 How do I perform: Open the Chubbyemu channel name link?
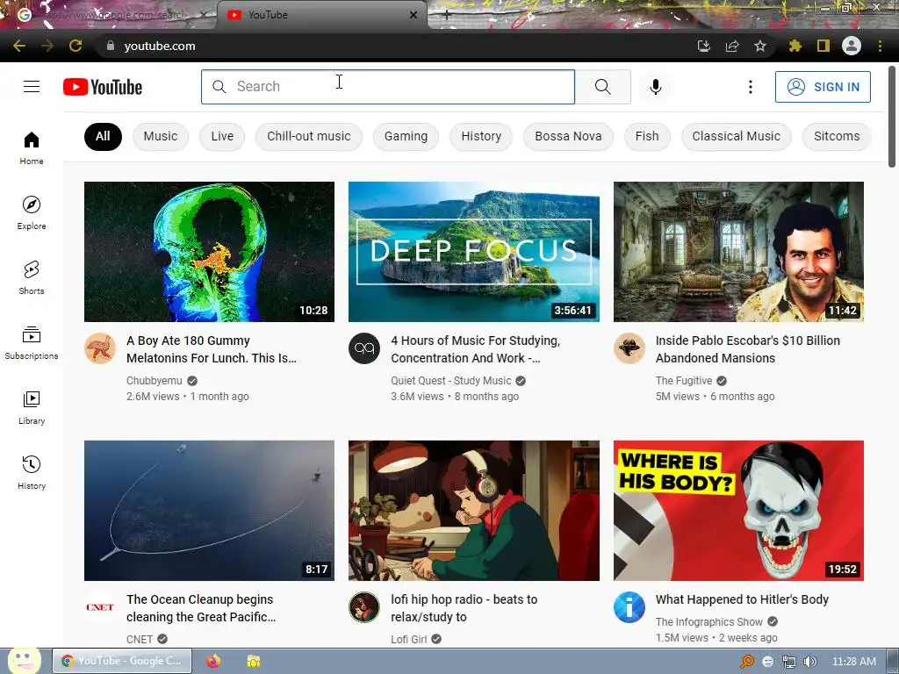pos(155,381)
